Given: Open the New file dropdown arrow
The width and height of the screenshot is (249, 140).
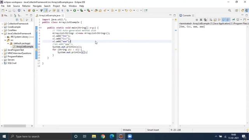Looking at the screenshot, I should point(6,10).
